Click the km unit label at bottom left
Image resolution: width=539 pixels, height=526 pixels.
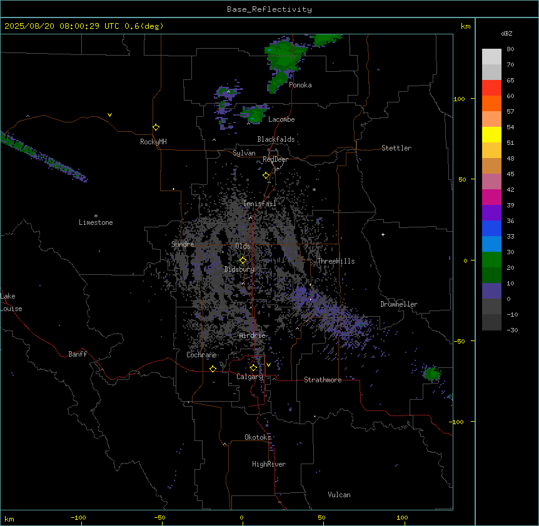click(9, 519)
